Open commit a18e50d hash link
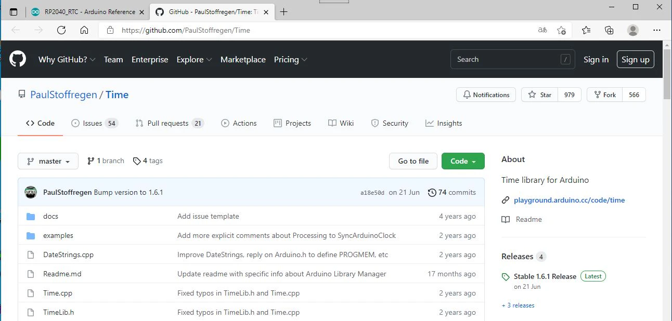Image resolution: width=672 pixels, height=321 pixels. pyautogui.click(x=372, y=193)
